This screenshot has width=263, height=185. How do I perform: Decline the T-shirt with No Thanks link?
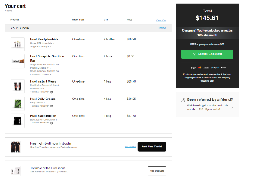[130, 147]
